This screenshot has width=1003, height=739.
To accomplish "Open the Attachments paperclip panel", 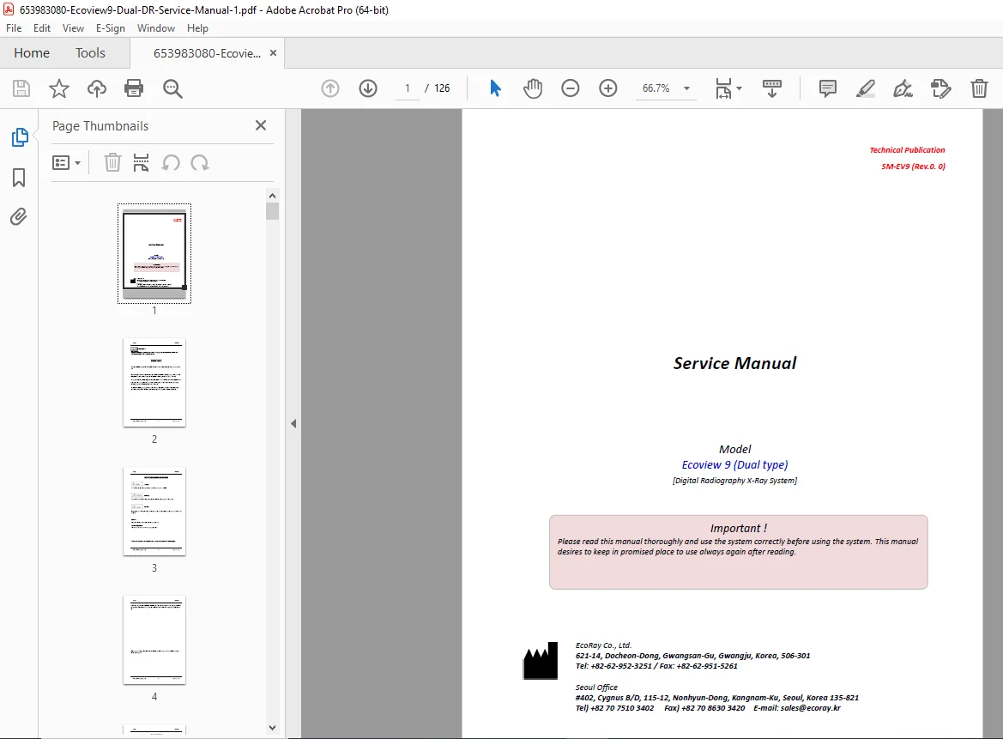I will coord(19,217).
